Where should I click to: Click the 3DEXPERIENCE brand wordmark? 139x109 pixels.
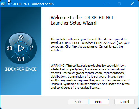(21, 69)
